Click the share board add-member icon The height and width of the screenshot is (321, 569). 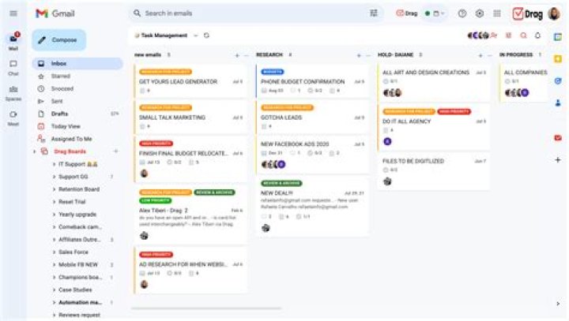pos(493,35)
